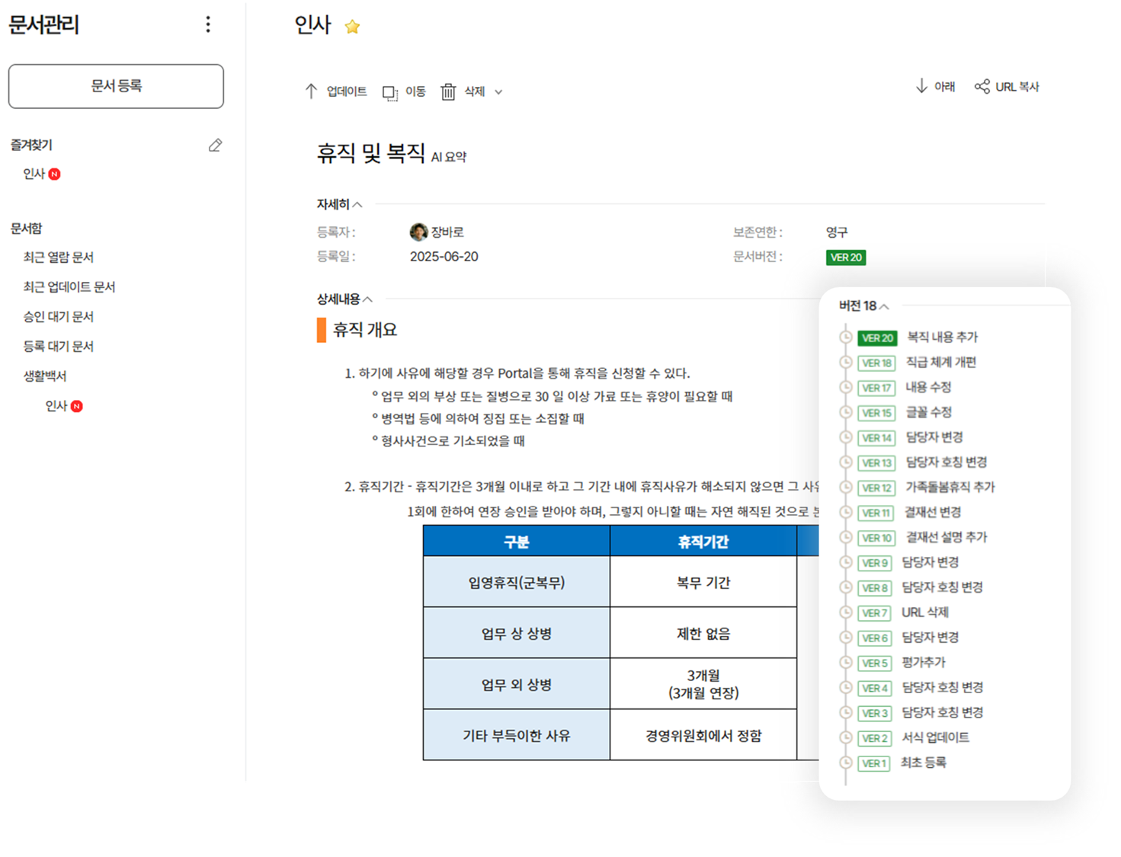
Task: Collapse the 자세히 section
Action: pyautogui.click(x=359, y=203)
